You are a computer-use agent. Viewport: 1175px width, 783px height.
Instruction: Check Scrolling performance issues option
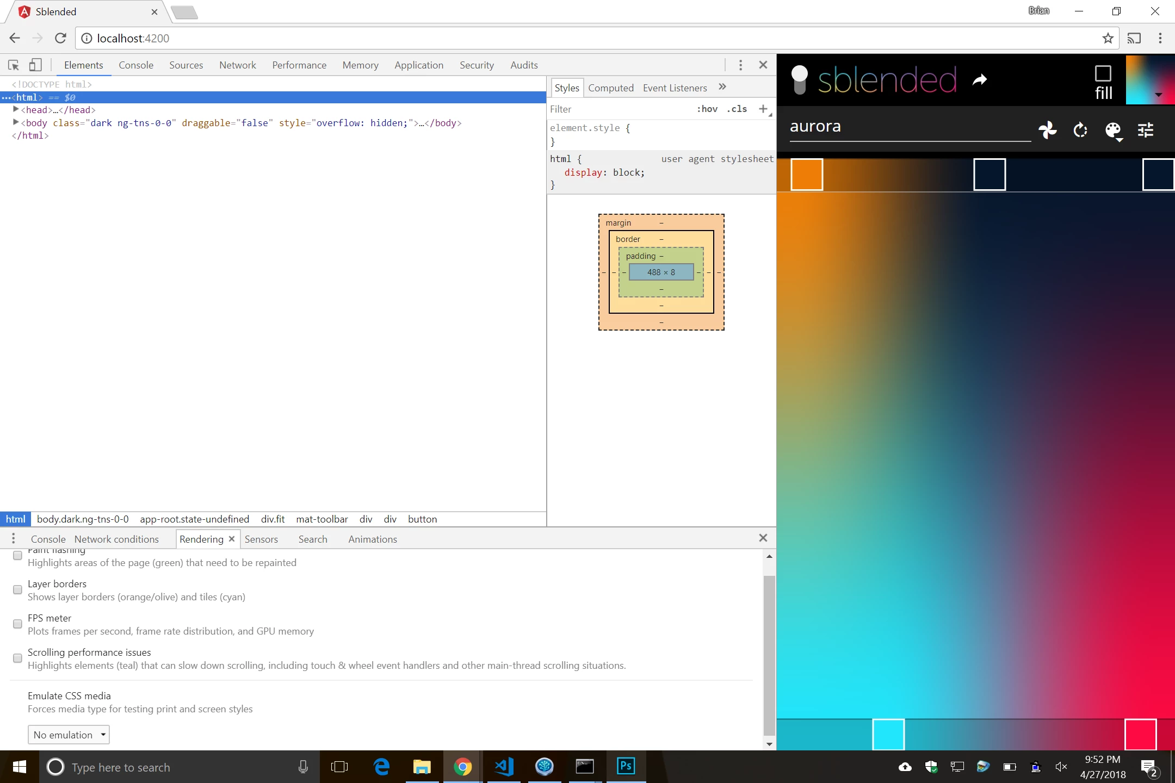[17, 658]
